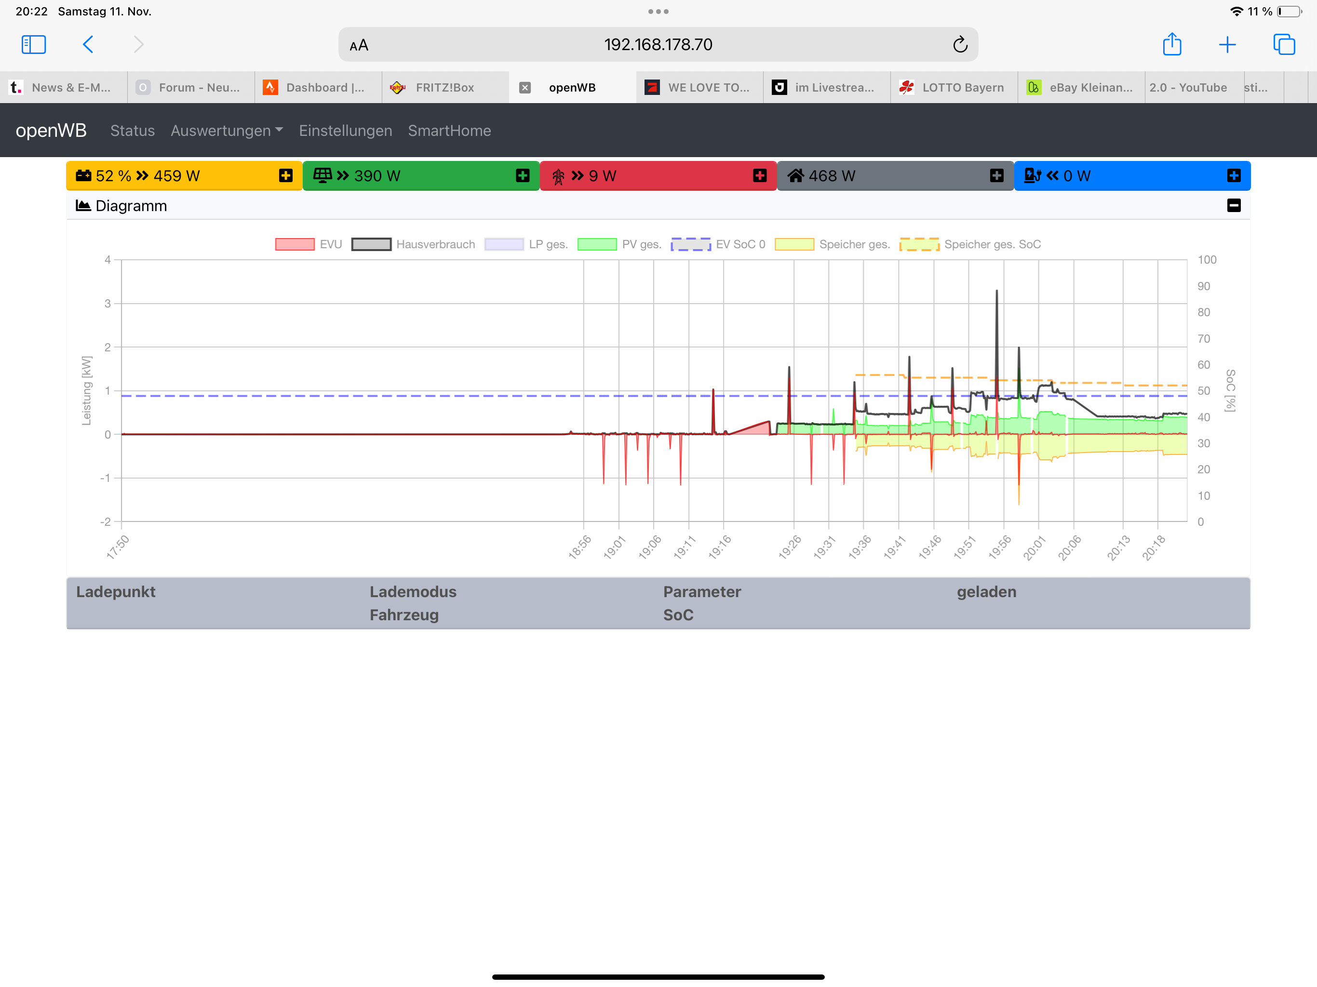This screenshot has width=1317, height=987.
Task: Click the AA reader settings icon
Action: [x=359, y=45]
